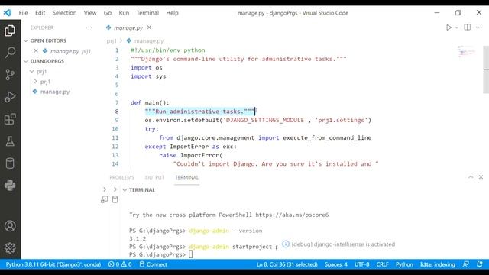Image resolution: width=489 pixels, height=275 pixels.
Task: Open run button dropdown arrow
Action: pos(457,27)
